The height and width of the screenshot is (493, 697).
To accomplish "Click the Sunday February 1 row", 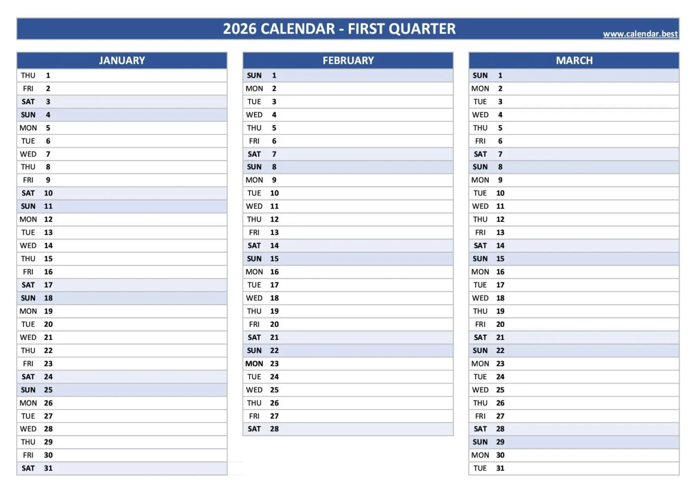I will click(348, 75).
